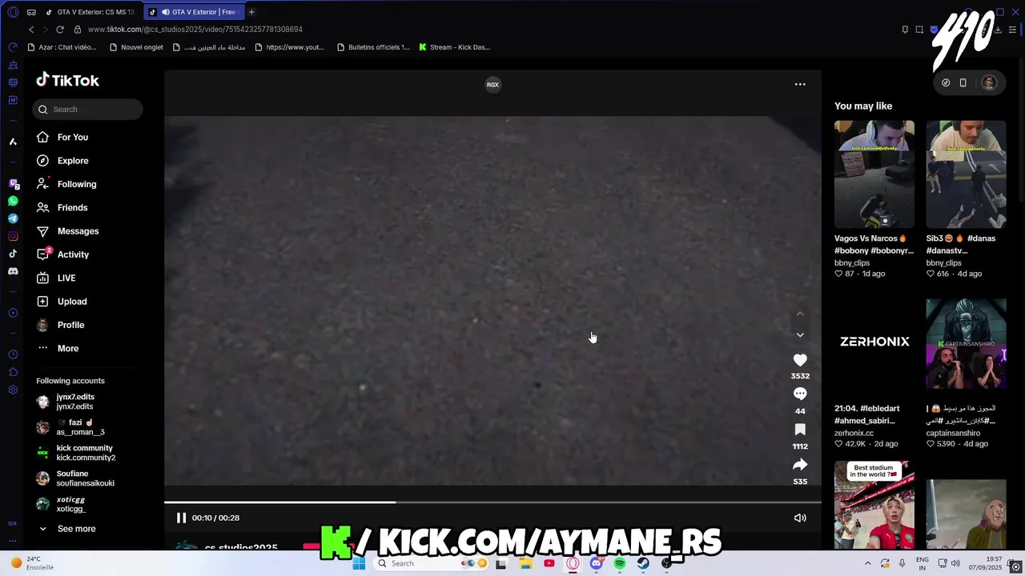Pause the playing video

[181, 518]
